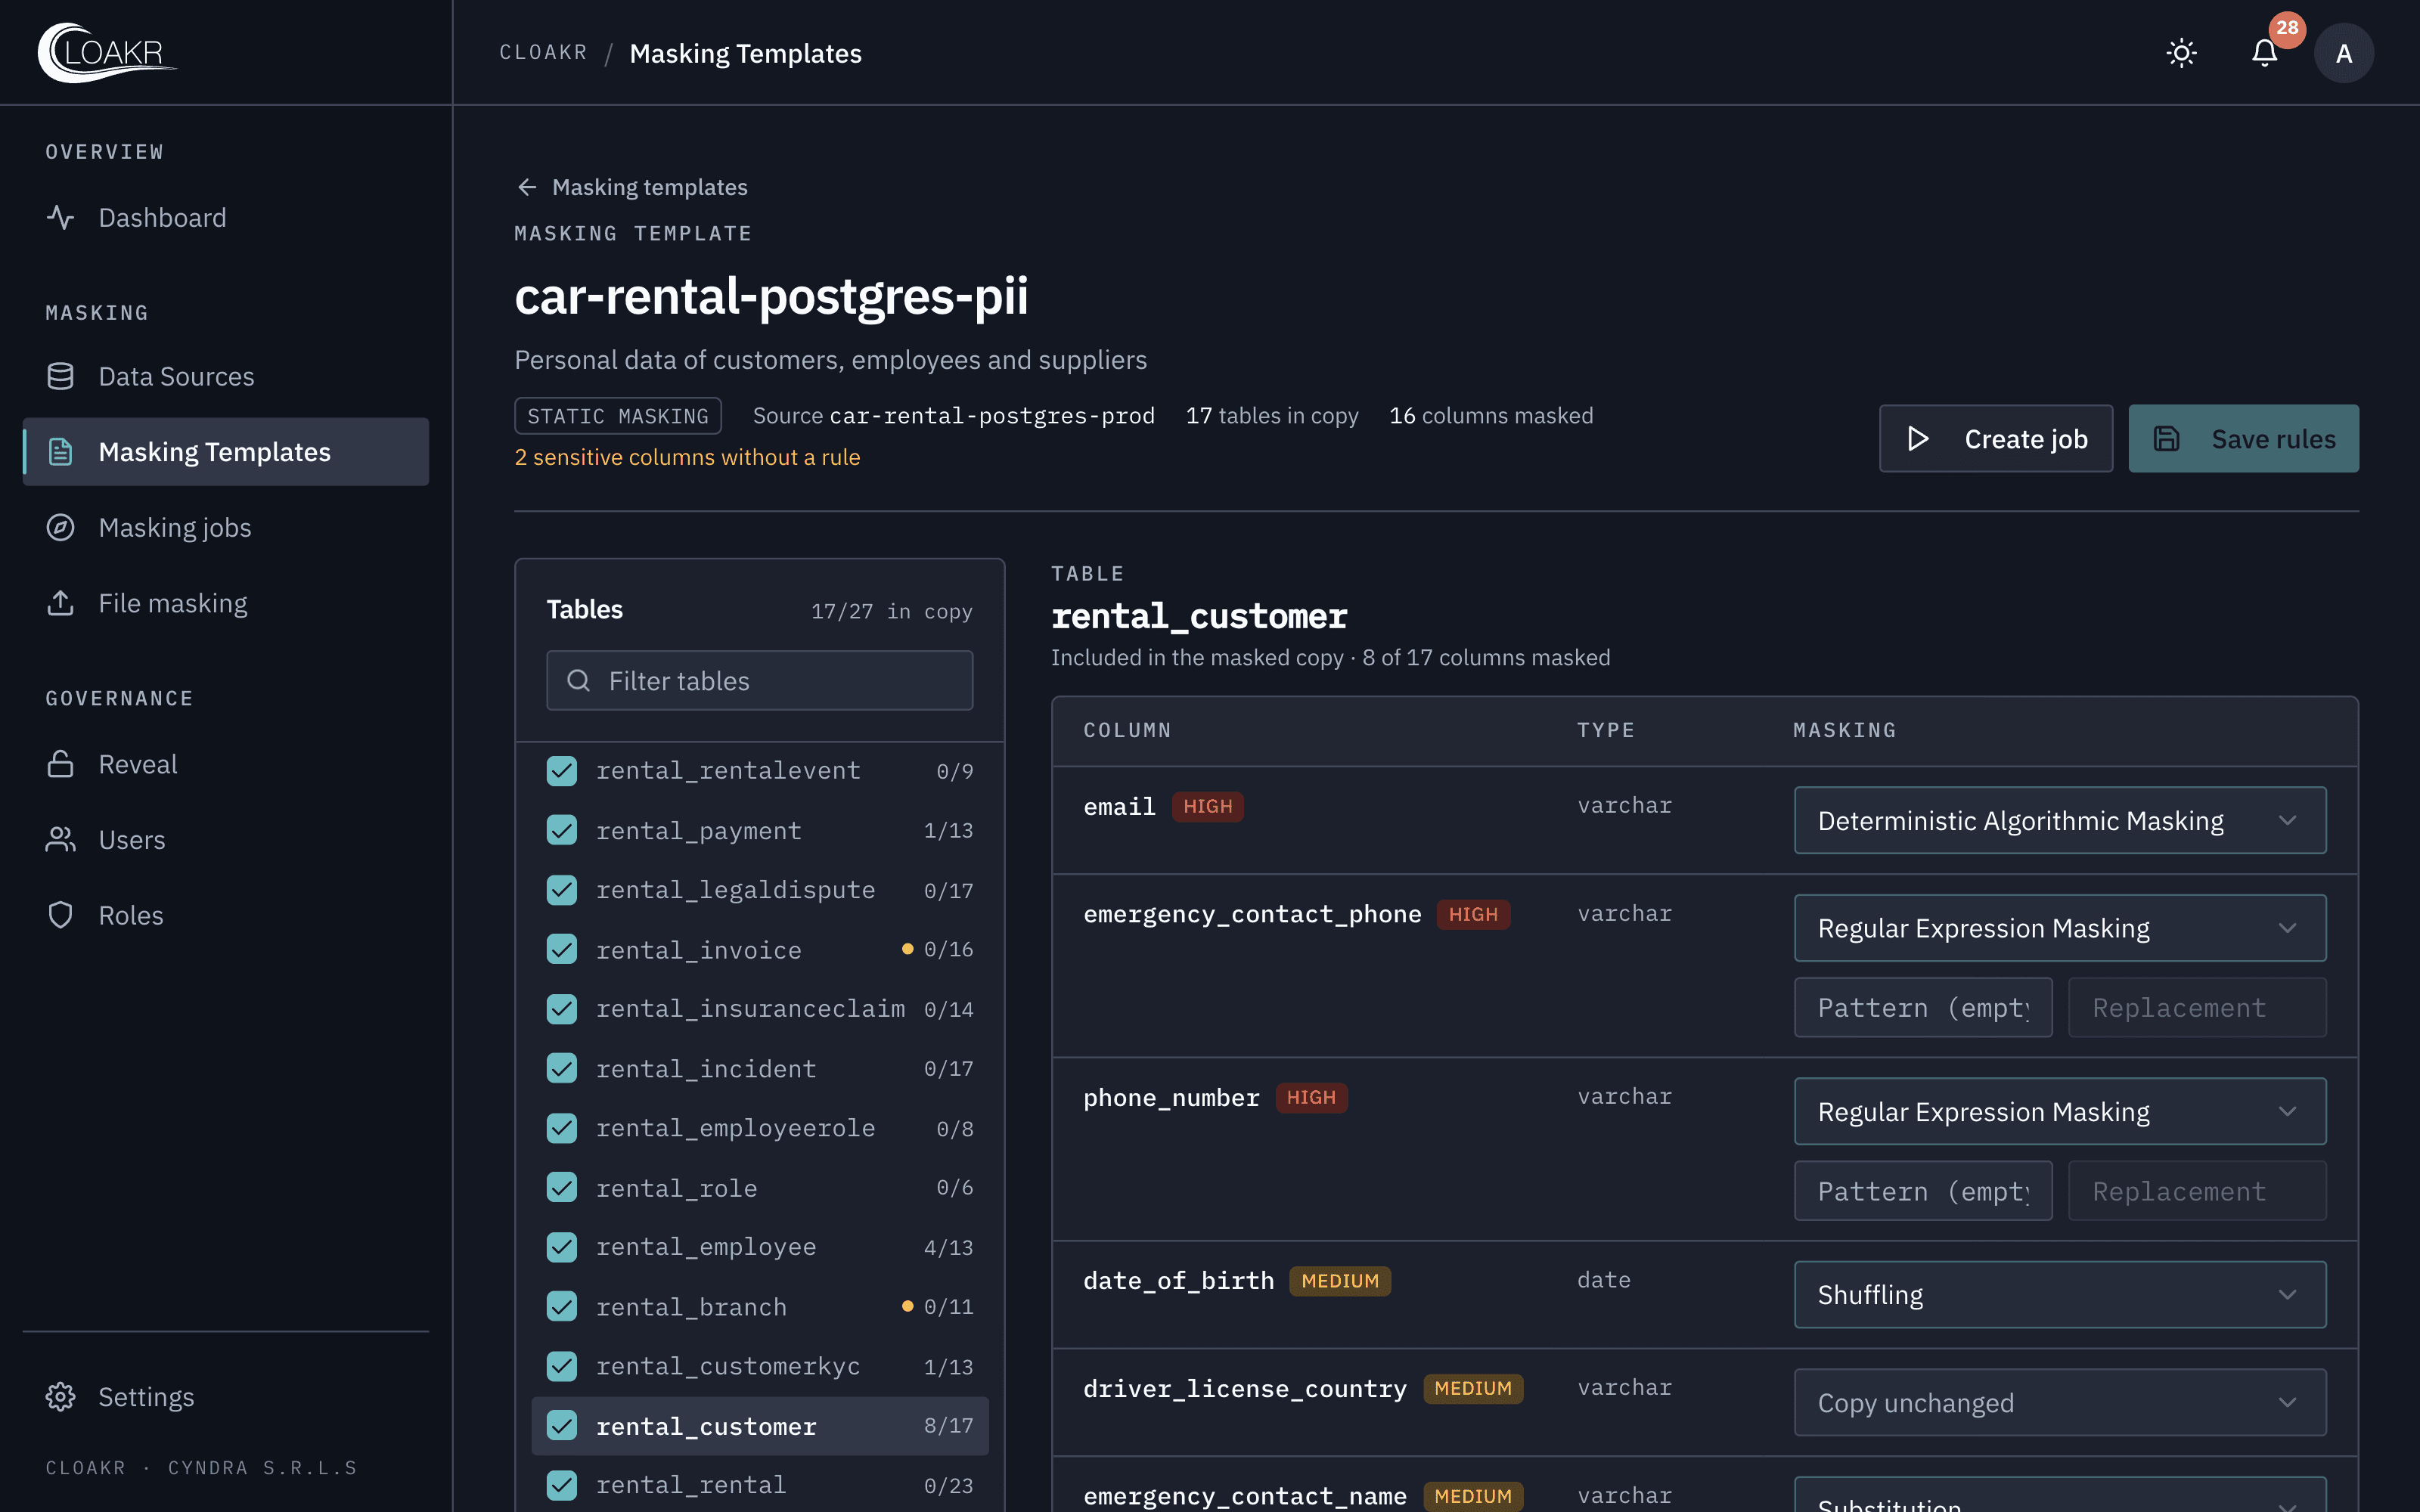Click the Users people icon
The height and width of the screenshot is (1512, 2420).
tap(61, 840)
